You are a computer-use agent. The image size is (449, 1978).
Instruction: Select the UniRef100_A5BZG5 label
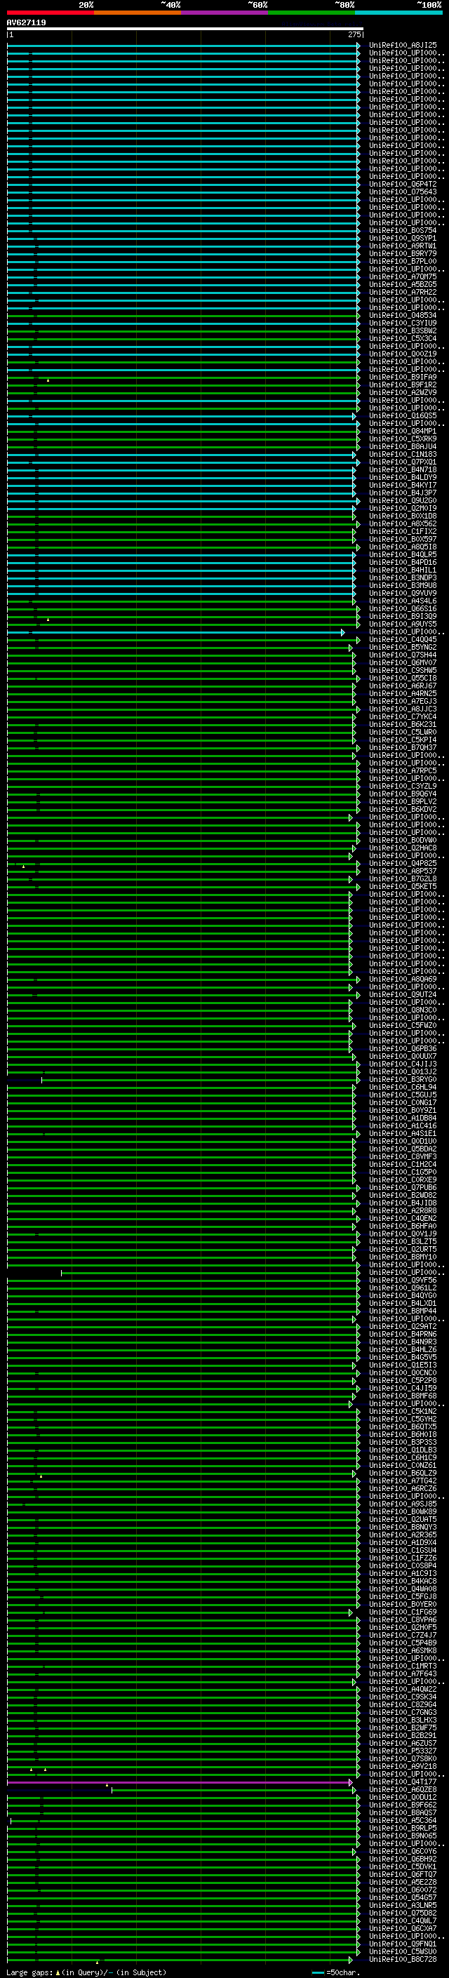point(403,284)
